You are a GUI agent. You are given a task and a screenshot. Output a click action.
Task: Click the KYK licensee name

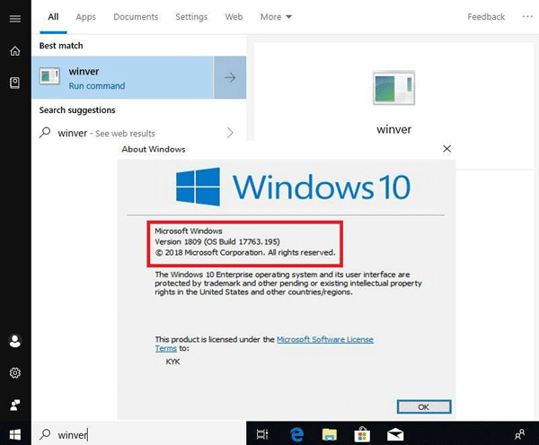tap(172, 362)
